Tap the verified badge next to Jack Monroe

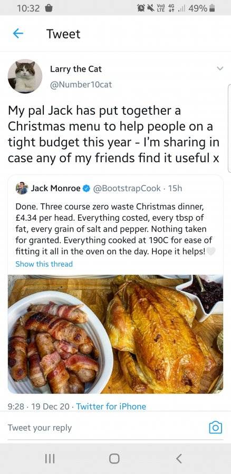(x=86, y=189)
